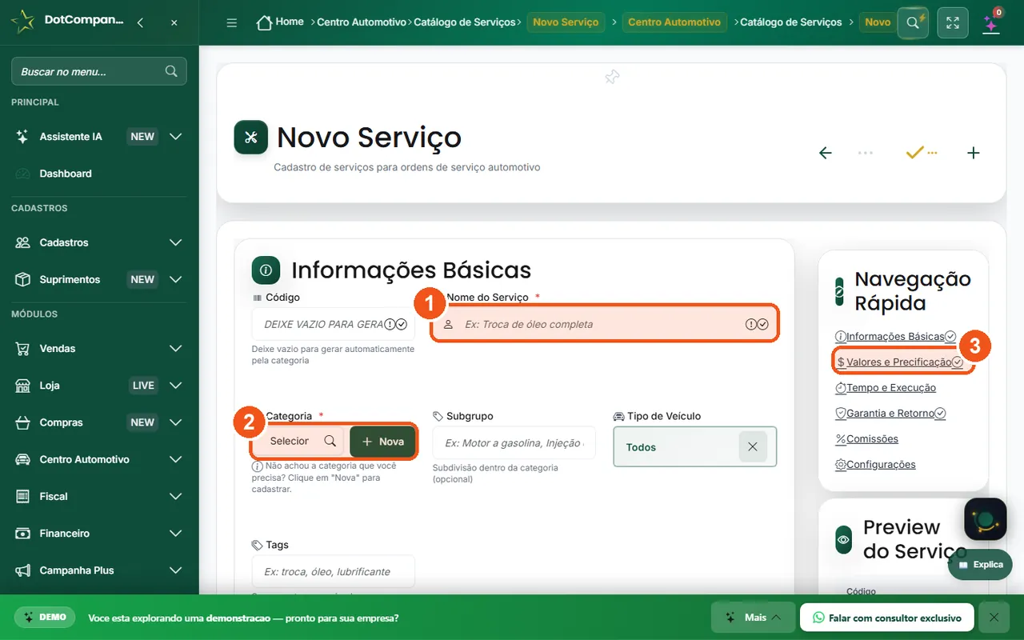Image resolution: width=1024 pixels, height=640 pixels.
Task: Expand Compras menu
Action: (x=176, y=422)
